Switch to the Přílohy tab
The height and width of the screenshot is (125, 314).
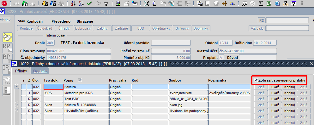tap(21, 71)
